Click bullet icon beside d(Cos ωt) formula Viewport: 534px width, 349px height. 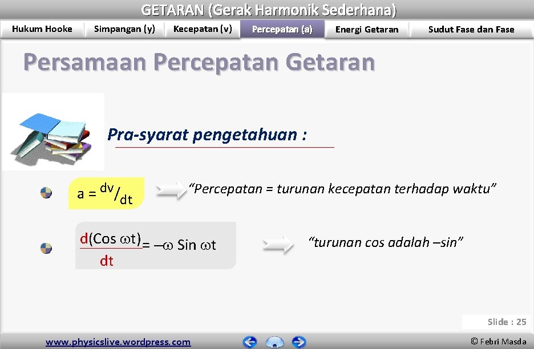pos(46,248)
